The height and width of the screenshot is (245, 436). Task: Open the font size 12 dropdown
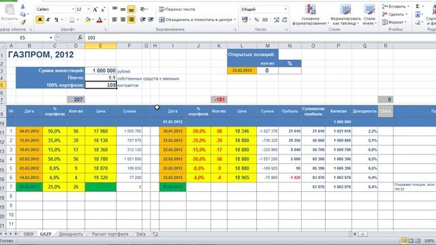89,10
